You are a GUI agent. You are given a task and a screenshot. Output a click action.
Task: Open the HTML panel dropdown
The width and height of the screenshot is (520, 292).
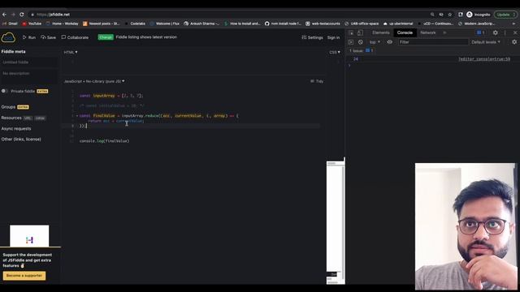71,52
